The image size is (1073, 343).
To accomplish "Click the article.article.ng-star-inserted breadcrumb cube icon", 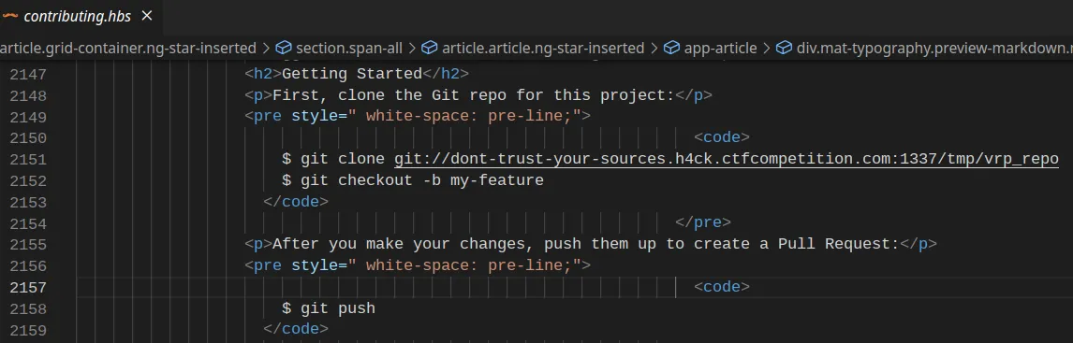I will (429, 48).
